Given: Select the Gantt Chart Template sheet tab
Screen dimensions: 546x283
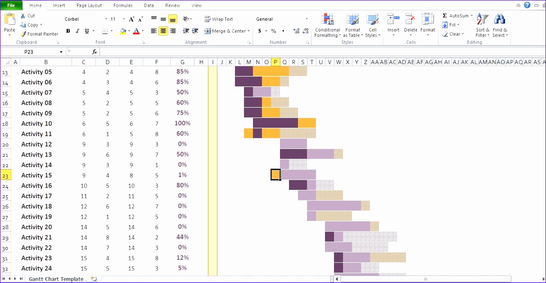Looking at the screenshot, I should coord(56,279).
